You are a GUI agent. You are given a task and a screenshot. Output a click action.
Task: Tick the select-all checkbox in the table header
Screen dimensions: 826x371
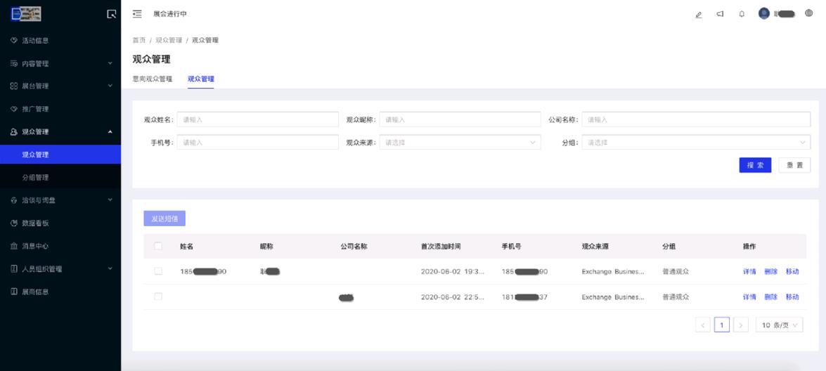(158, 246)
